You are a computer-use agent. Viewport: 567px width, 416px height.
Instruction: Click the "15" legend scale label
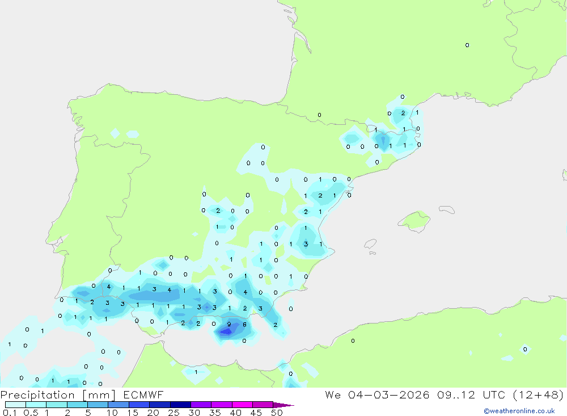(133, 413)
